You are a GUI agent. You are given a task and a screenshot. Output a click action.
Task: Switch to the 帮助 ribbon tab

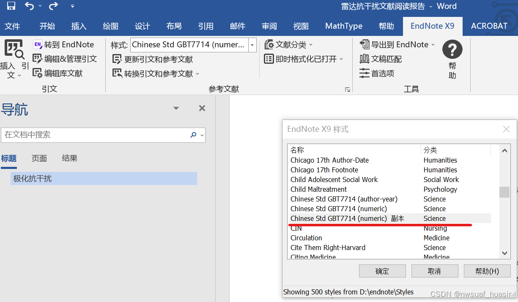(386, 26)
